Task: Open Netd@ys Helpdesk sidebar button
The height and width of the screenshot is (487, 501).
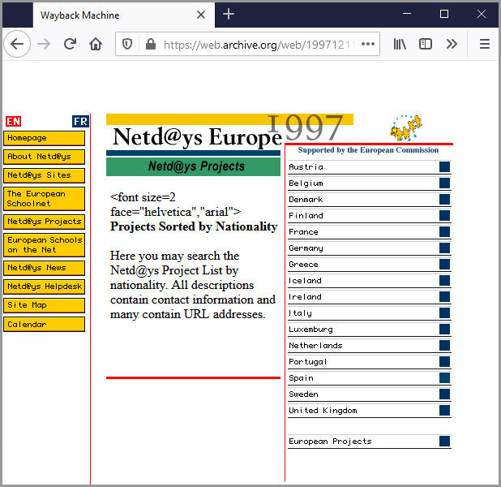Action: point(44,287)
